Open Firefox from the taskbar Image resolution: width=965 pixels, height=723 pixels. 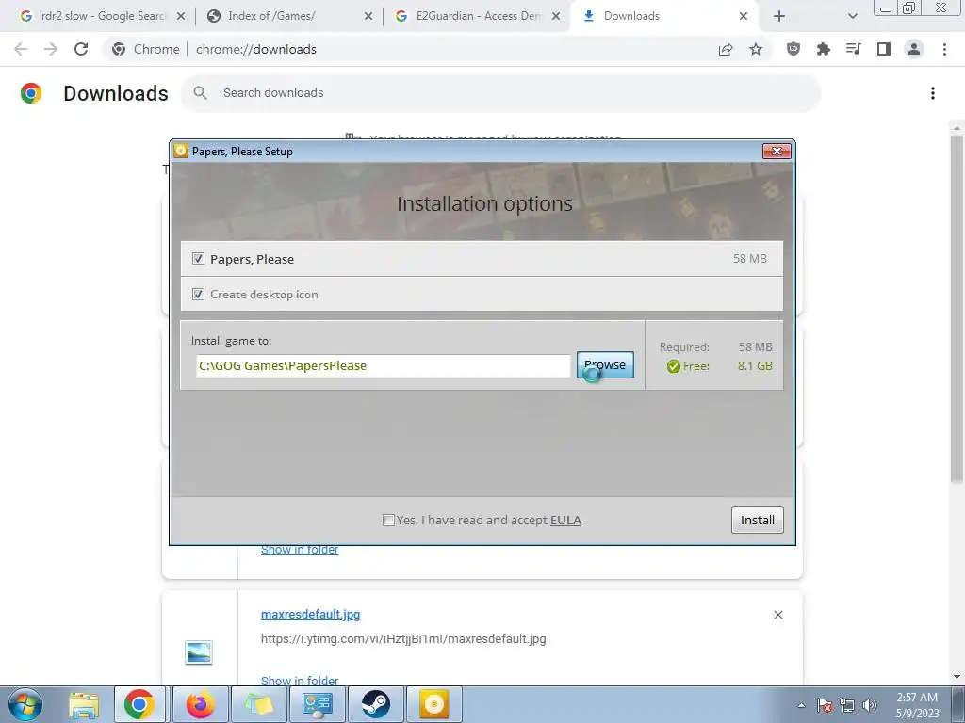tap(201, 704)
